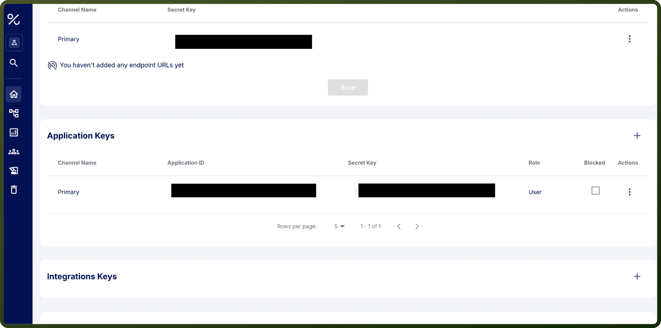This screenshot has width=661, height=328.
Task: Click the no-endpoint signal icon
Action: pos(52,65)
